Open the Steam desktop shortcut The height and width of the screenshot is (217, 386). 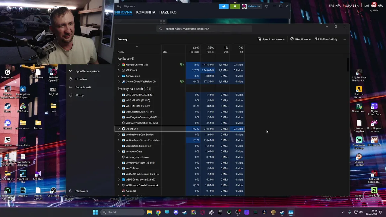pyautogui.click(x=8, y=108)
